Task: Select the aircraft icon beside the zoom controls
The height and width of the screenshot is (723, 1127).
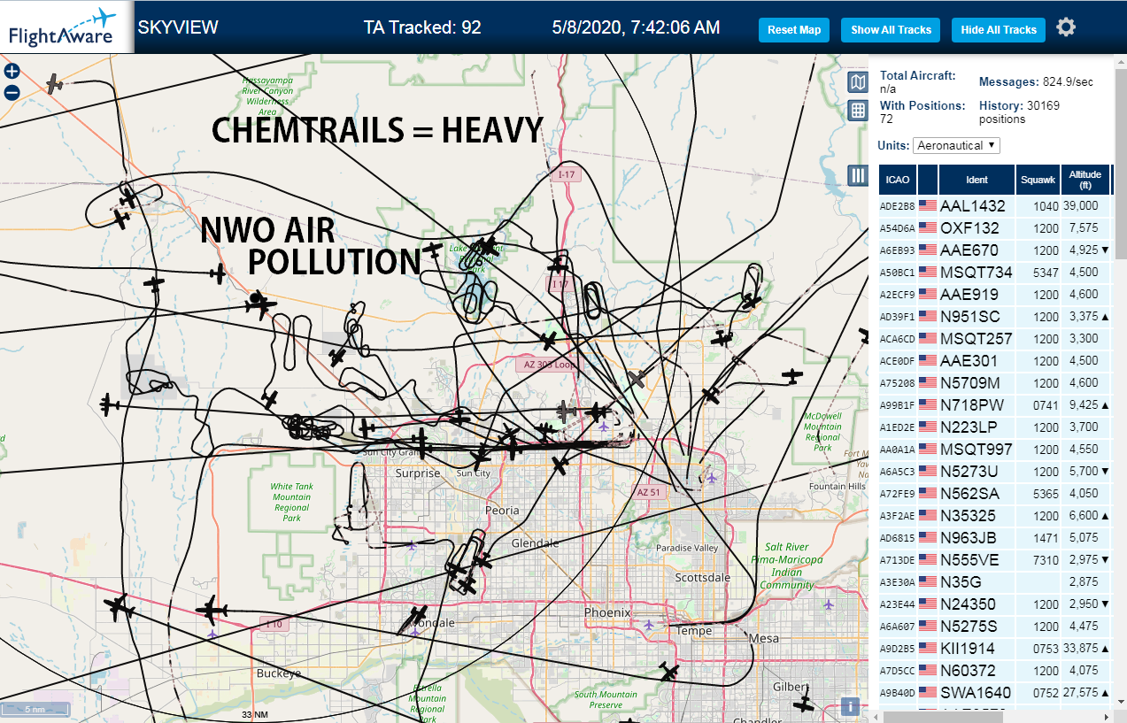Action: pos(55,83)
